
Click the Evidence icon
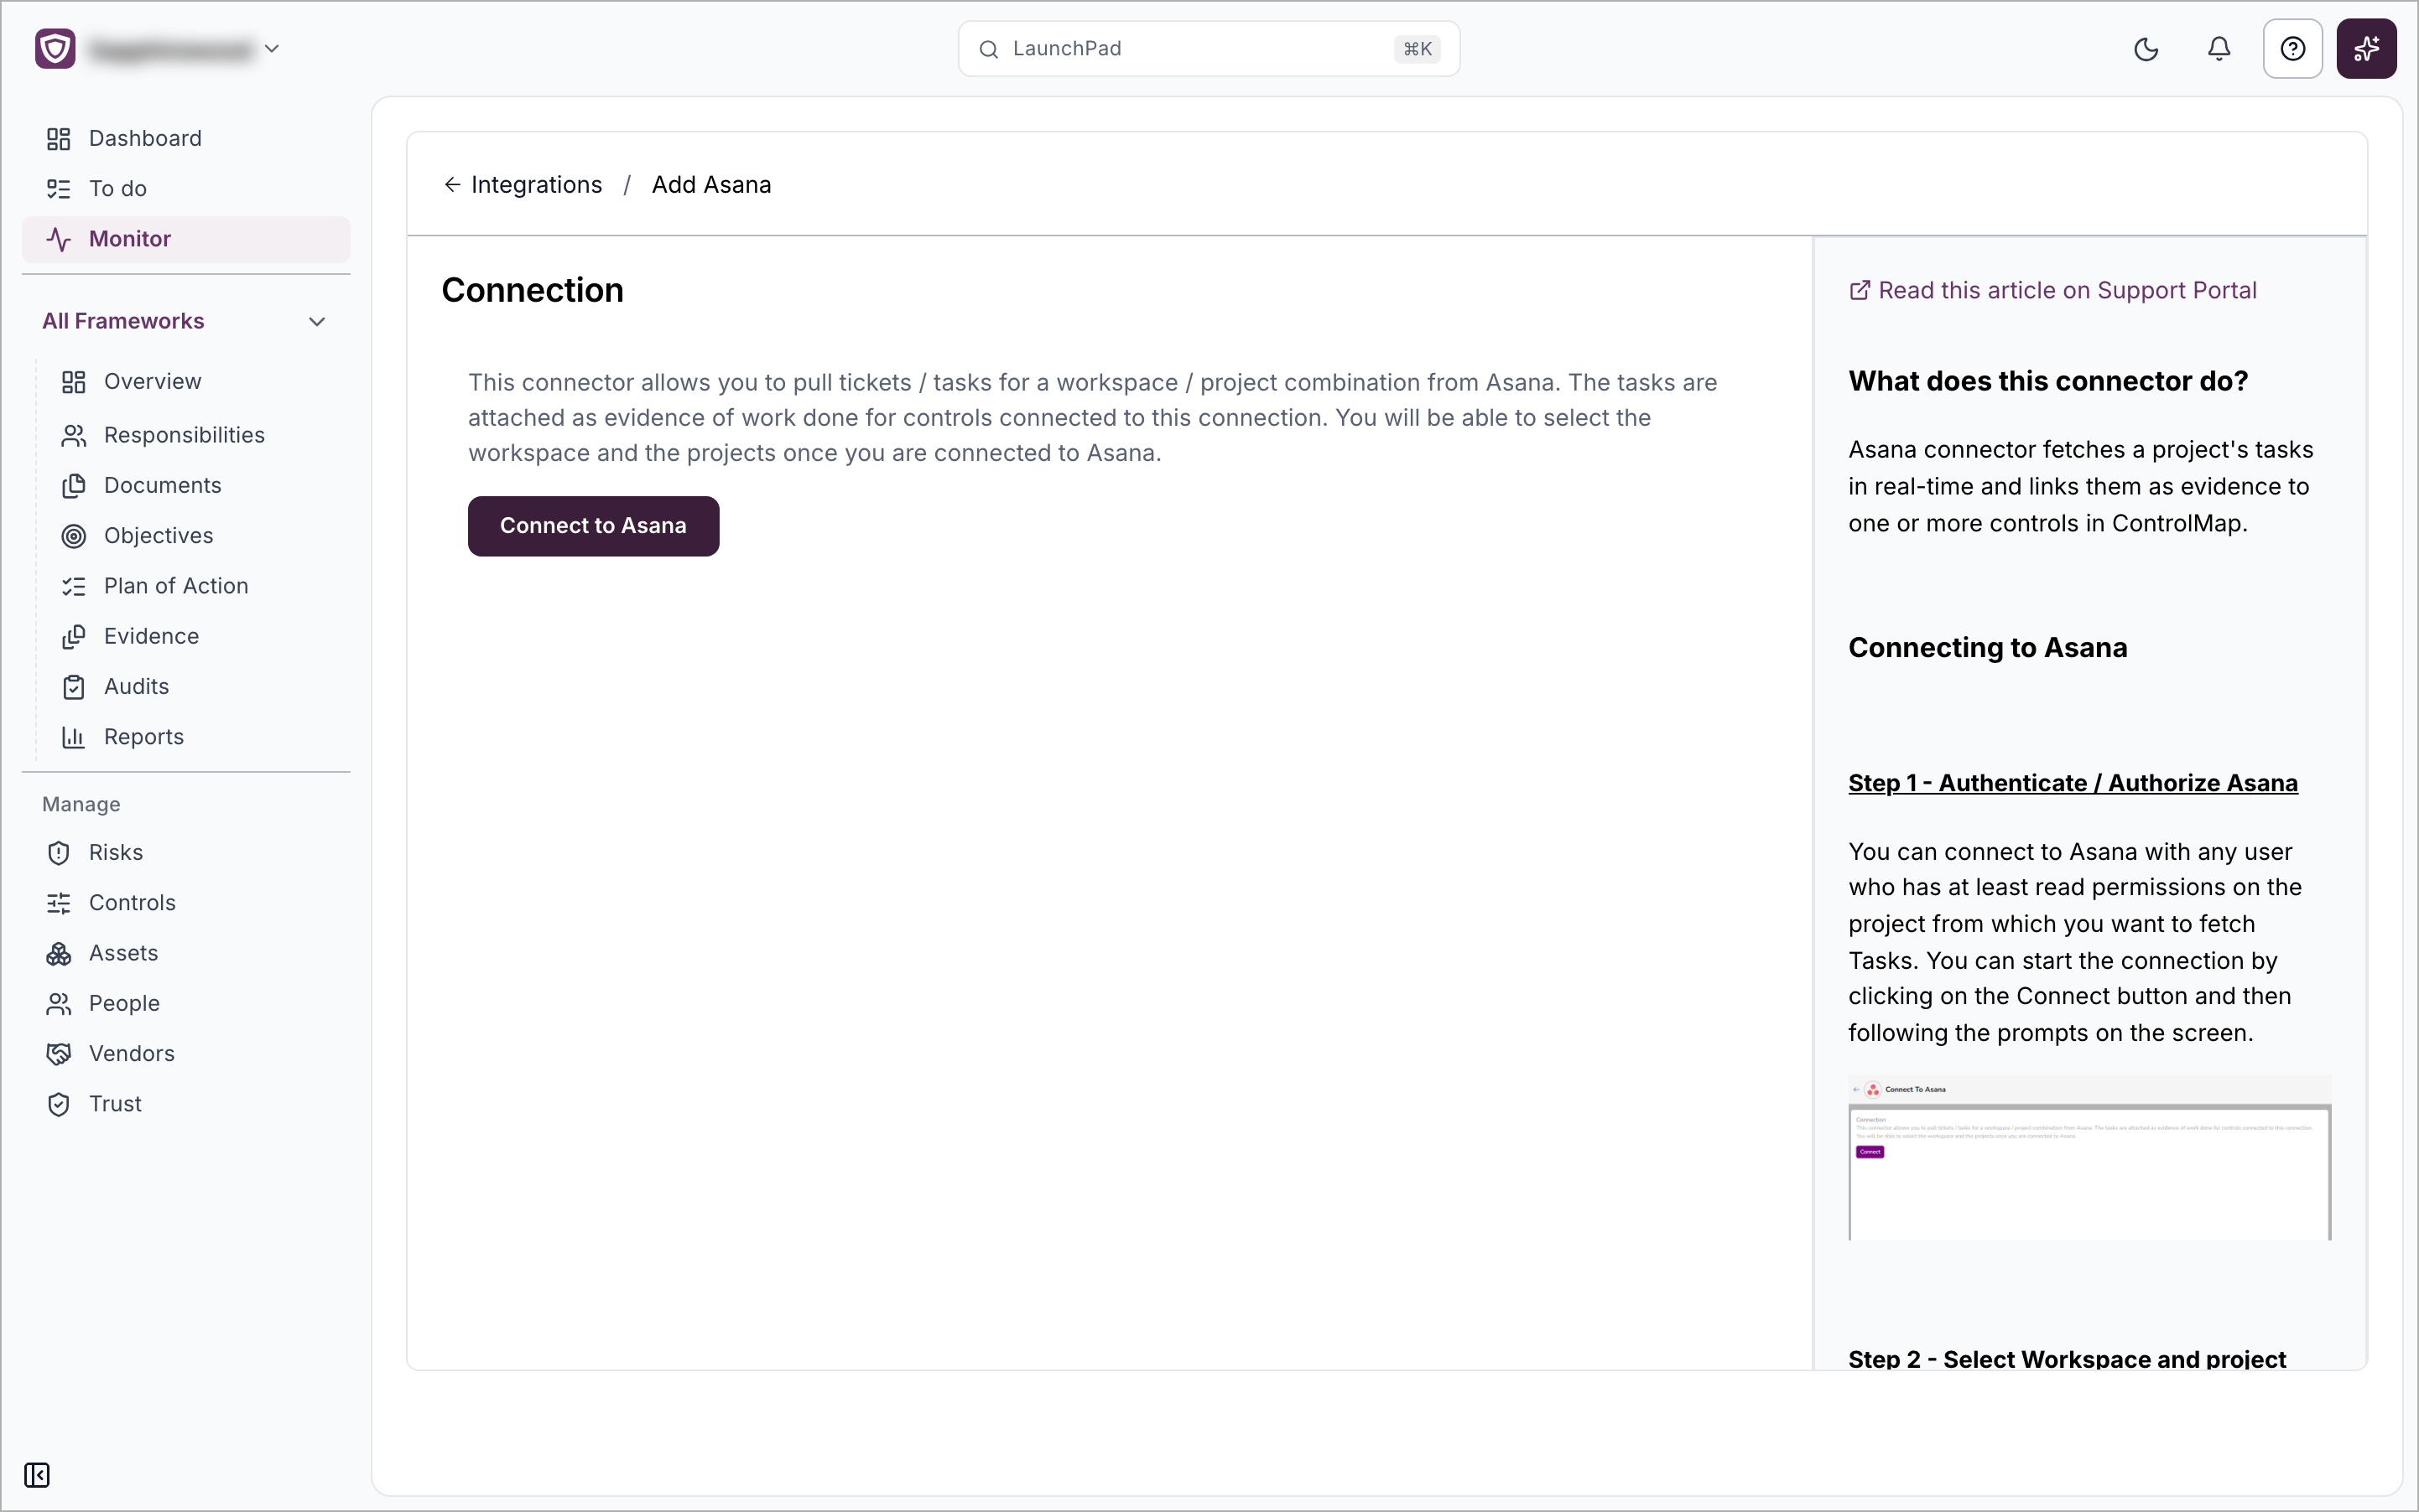(x=74, y=636)
